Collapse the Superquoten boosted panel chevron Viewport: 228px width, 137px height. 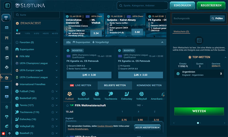(x=162, y=42)
